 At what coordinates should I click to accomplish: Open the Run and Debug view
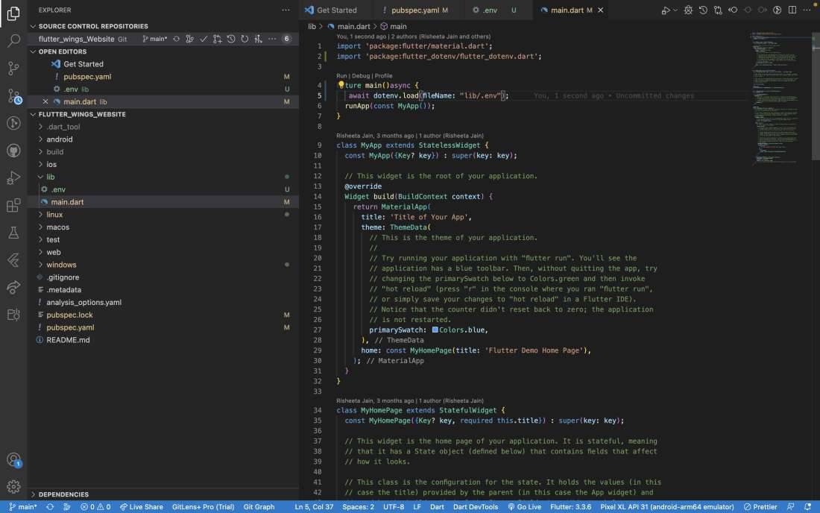[x=13, y=177]
